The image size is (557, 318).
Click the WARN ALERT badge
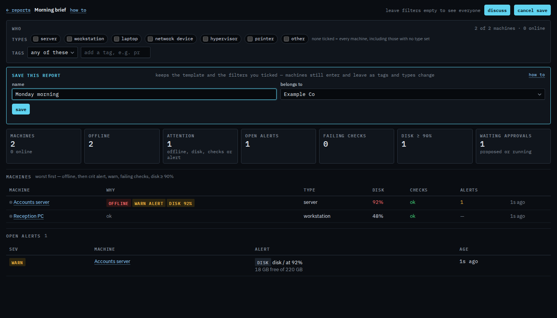(x=149, y=203)
